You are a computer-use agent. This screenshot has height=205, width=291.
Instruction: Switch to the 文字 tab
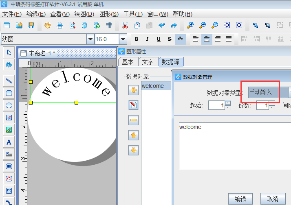coord(148,62)
